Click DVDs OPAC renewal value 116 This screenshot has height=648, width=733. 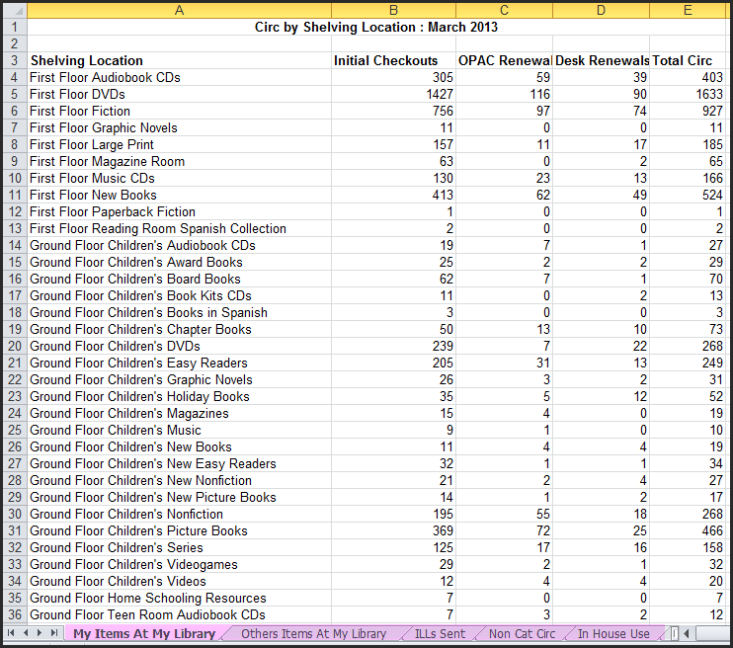click(505, 95)
